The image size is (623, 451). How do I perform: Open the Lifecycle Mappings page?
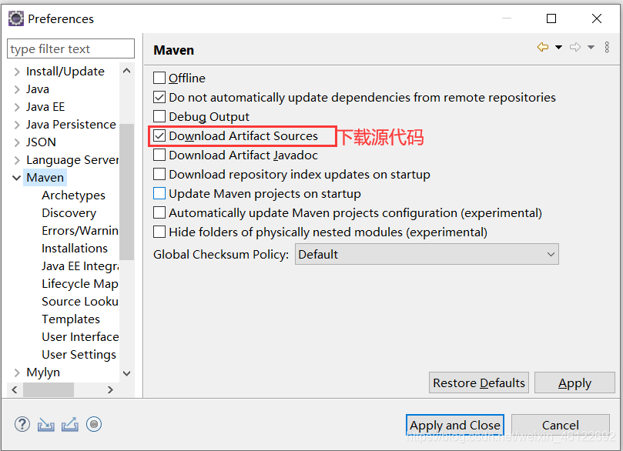point(80,284)
